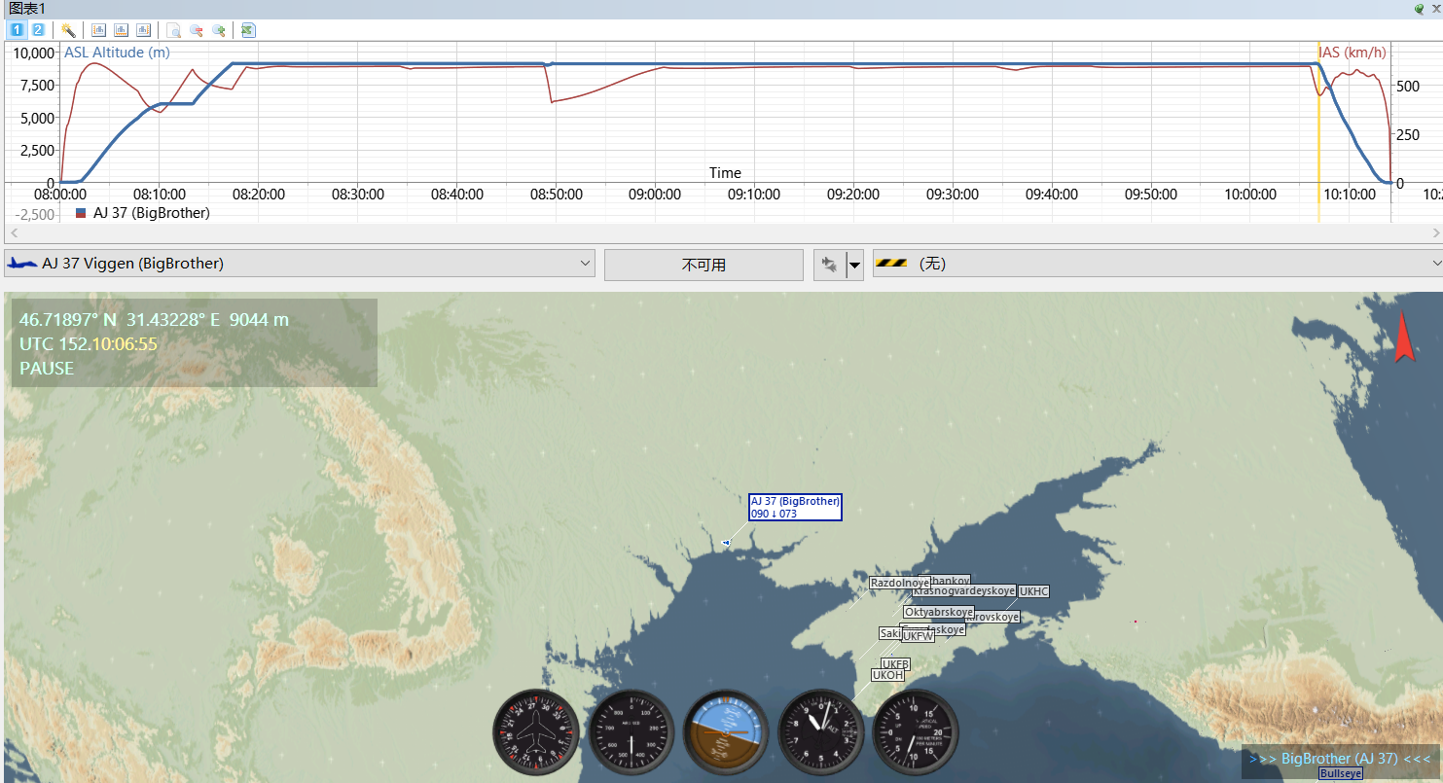The height and width of the screenshot is (783, 1443).
Task: Click the zoom-to-fit page icon
Action: 173,30
